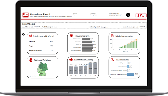Click the Wiederkaufverhalten axis label under chart
The image size is (168, 96).
pos(126,51)
